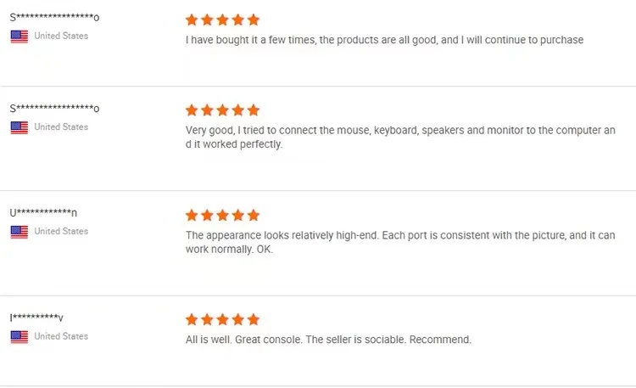Click United States label under first reviewer
636x388 pixels.
click(61, 36)
